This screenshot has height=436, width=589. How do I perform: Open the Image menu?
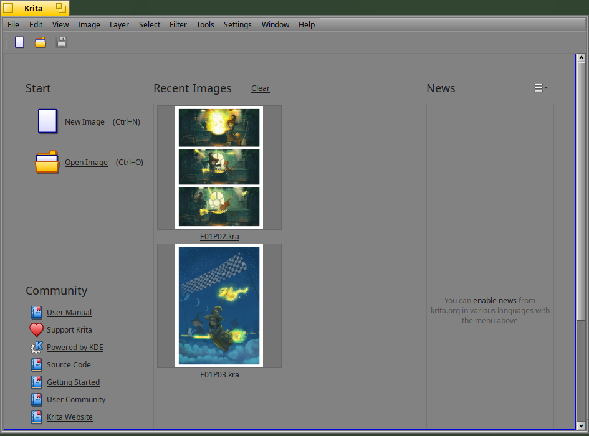click(89, 24)
